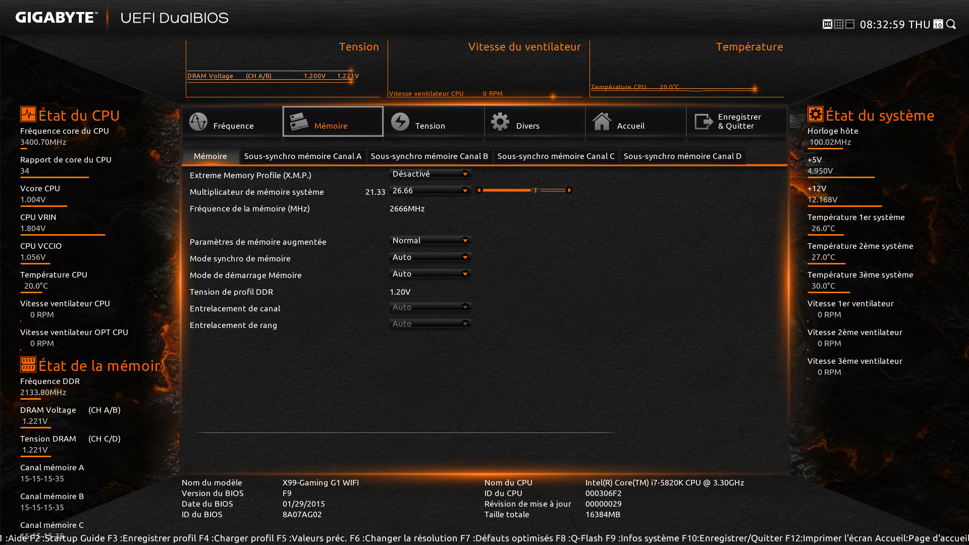969x545 pixels.
Task: Click the Tension lightning bolt icon
Action: pyautogui.click(x=400, y=122)
